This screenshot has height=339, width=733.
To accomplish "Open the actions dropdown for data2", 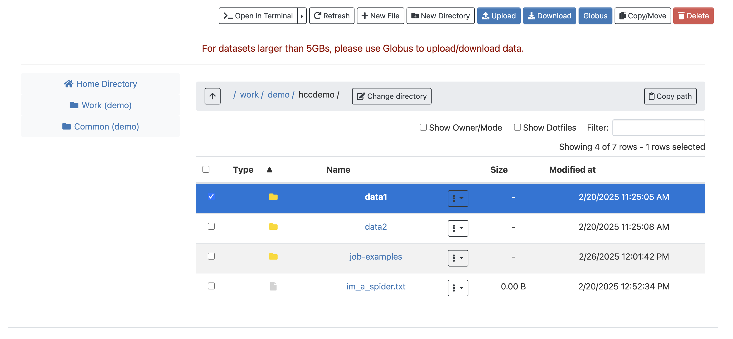I will [x=457, y=228].
